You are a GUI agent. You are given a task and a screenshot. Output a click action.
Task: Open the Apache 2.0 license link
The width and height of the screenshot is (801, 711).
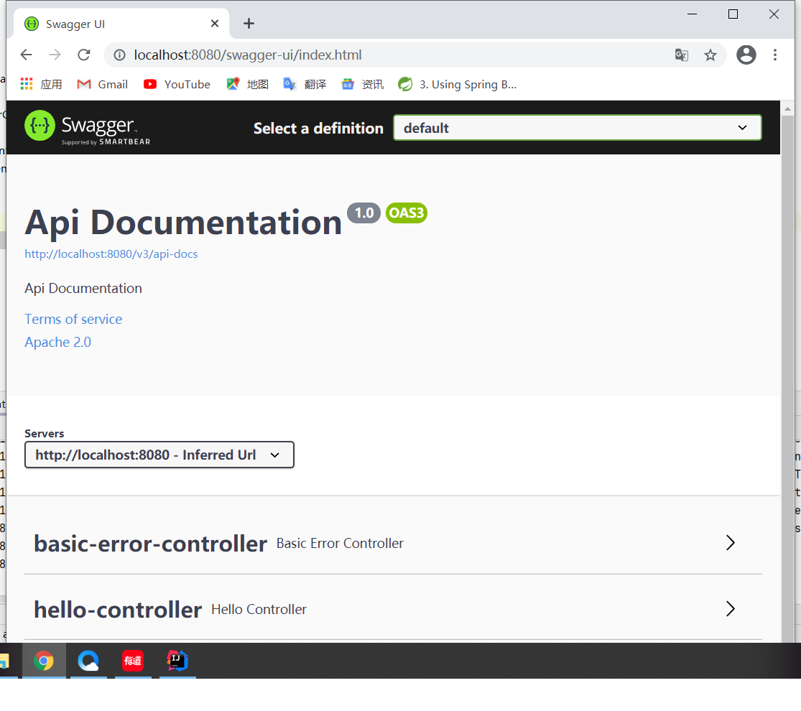tap(57, 343)
